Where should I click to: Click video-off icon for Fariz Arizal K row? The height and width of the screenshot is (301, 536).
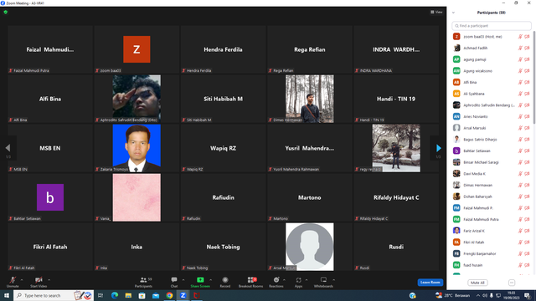click(x=527, y=231)
